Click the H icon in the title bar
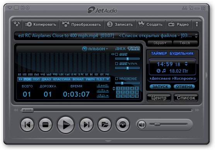The width and height of the screenshot is (215, 150). 22,8
